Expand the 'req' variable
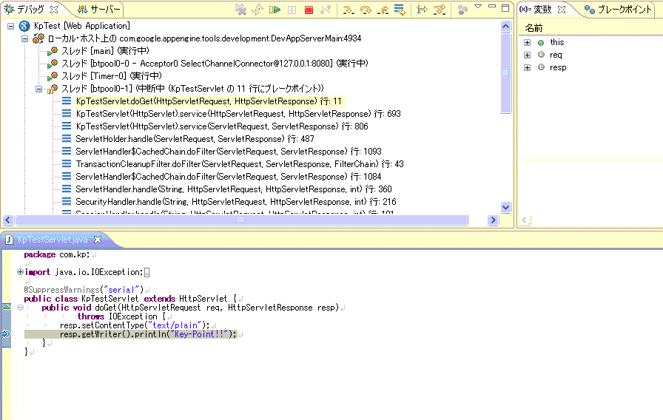 pos(528,55)
